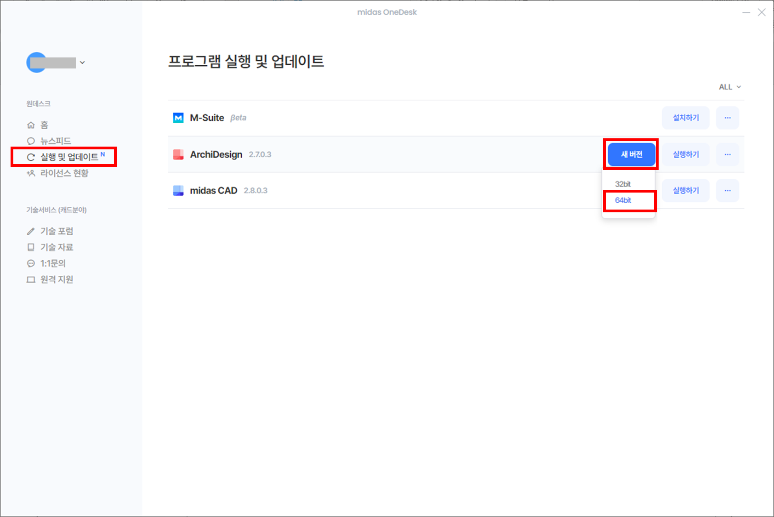Open more options for M-Suite
This screenshot has width=774, height=517.
click(728, 118)
